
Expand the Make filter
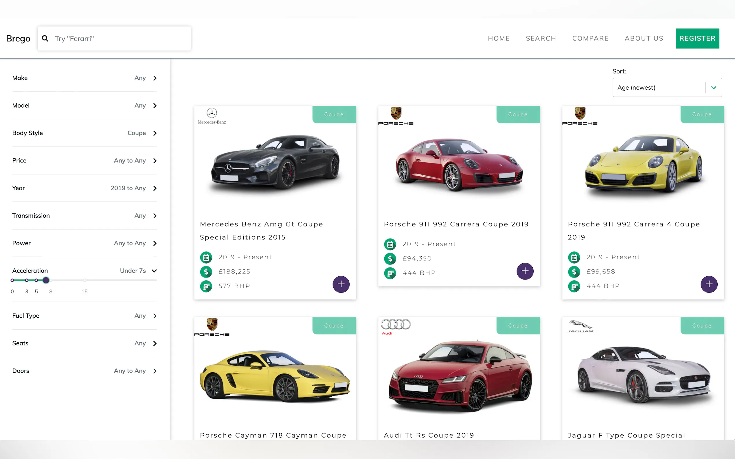(155, 78)
